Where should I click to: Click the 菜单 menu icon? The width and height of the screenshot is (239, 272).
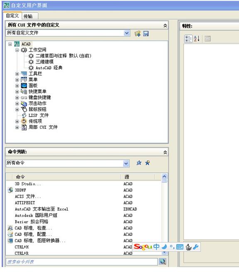24,80
